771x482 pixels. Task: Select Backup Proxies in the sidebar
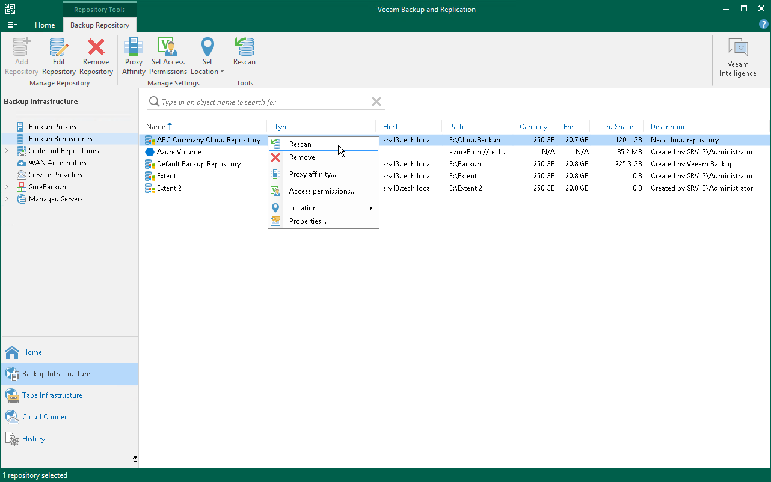53,126
